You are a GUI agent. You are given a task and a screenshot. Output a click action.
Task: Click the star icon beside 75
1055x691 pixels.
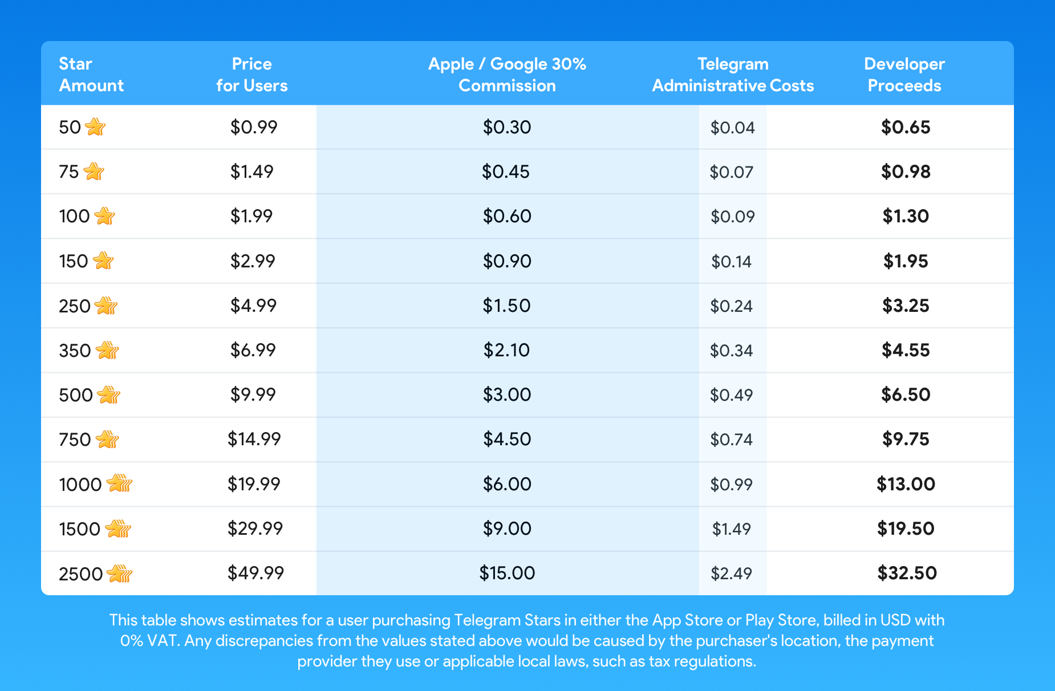click(x=94, y=171)
